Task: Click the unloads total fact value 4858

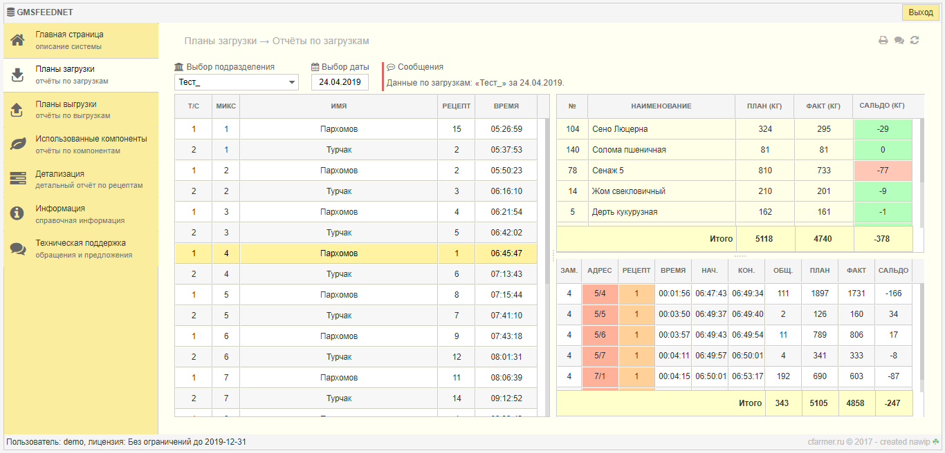Action: [856, 403]
